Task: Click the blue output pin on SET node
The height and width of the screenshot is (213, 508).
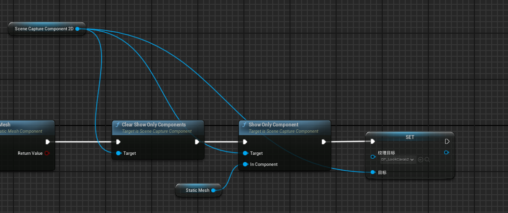Action: click(x=447, y=153)
